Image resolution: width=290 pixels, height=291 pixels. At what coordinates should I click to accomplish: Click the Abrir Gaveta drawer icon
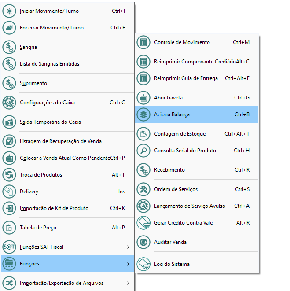(x=143, y=98)
